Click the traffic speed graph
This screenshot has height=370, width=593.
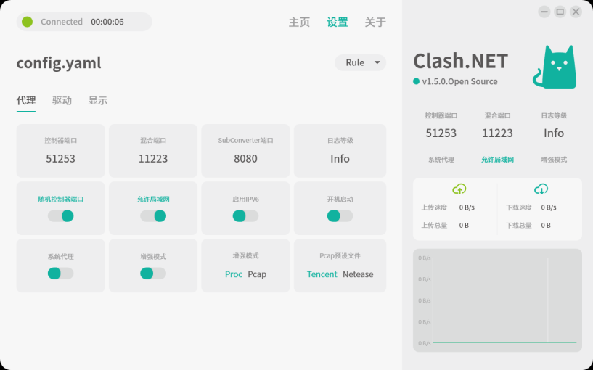pyautogui.click(x=497, y=300)
